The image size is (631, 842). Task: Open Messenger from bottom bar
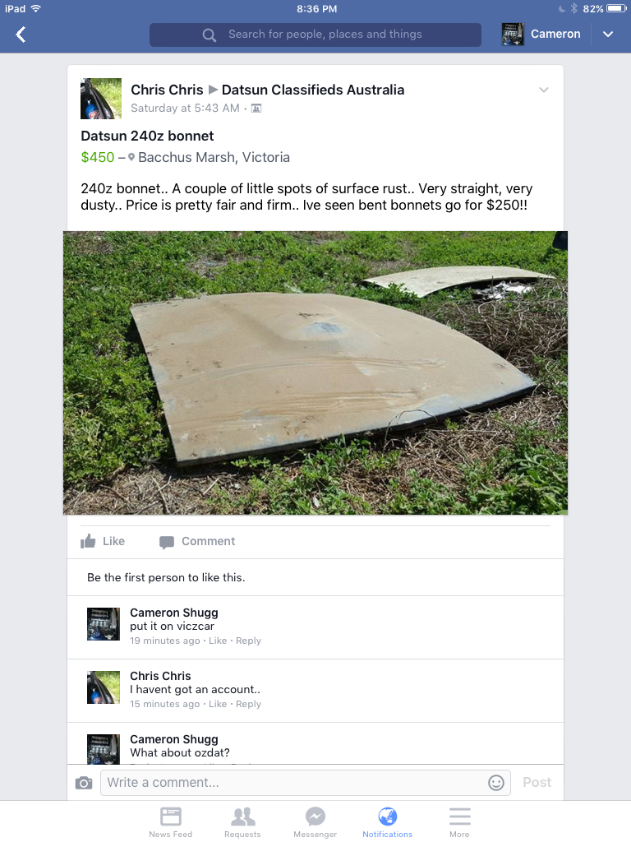[315, 822]
